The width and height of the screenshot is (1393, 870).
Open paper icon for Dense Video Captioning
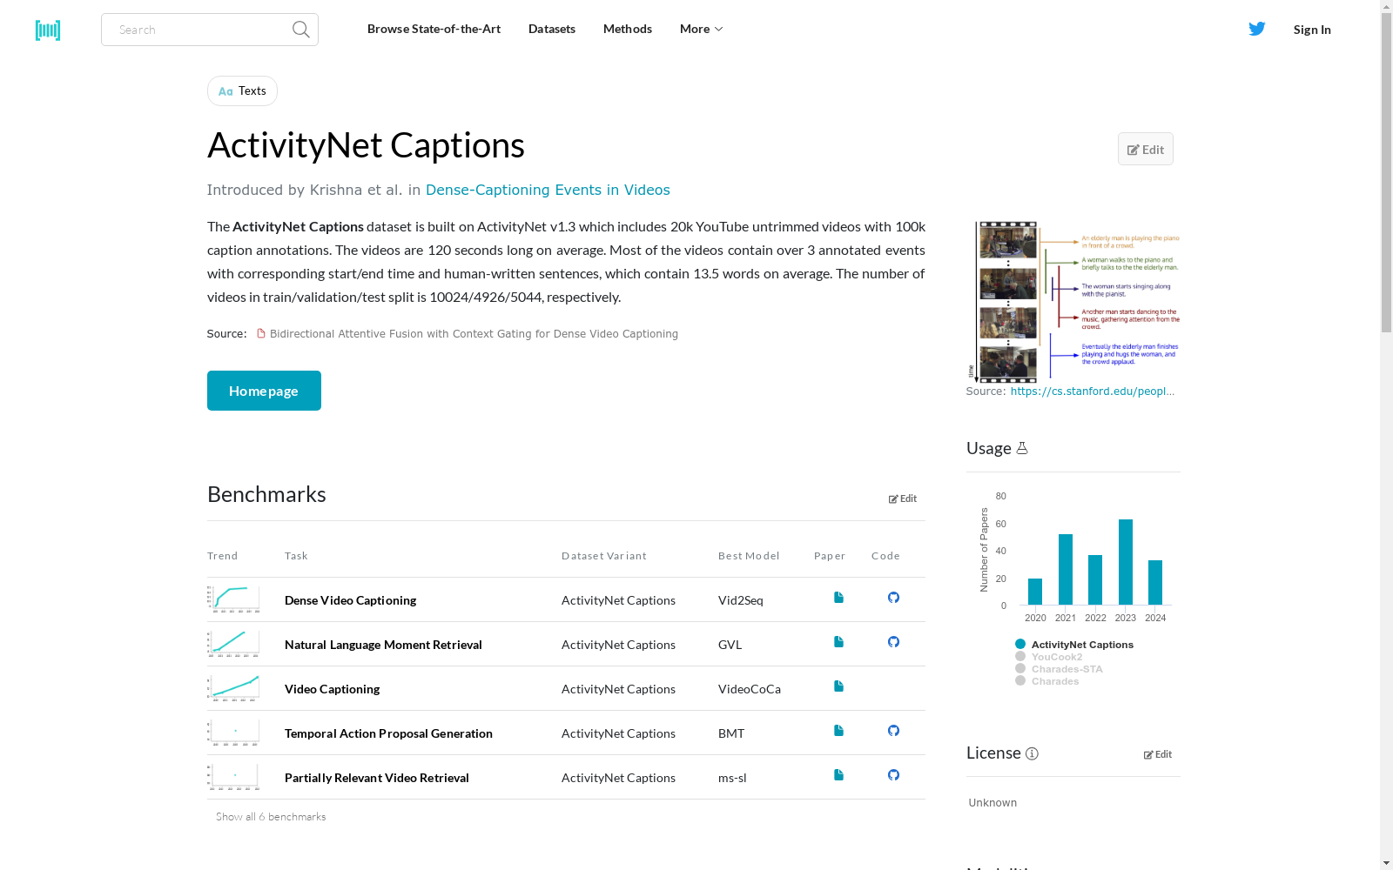[838, 598]
